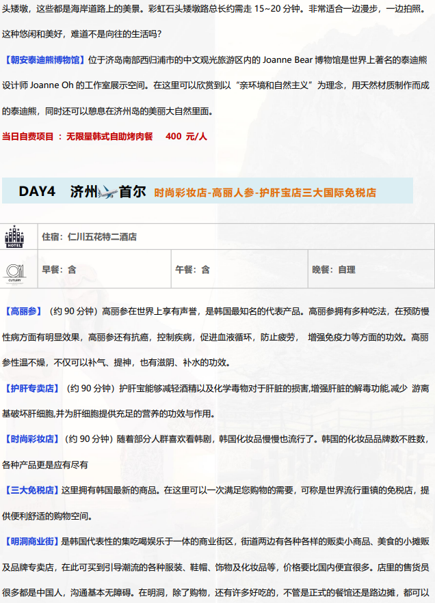Click the 【朝安泰迪熊博物馆】 section title
This screenshot has width=435, height=603.
tap(42, 59)
